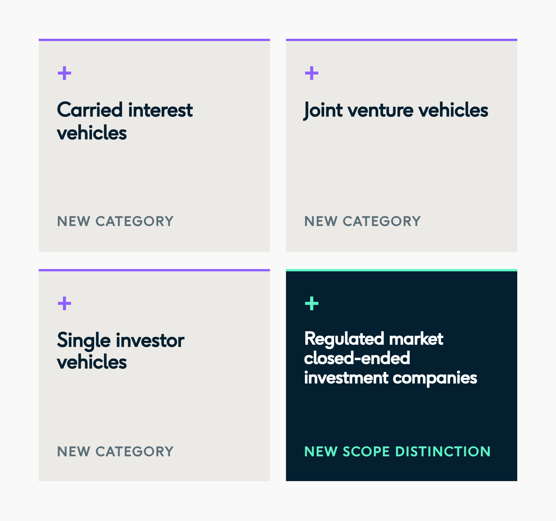The width and height of the screenshot is (556, 521).
Task: Click NEW CATEGORY label under Single investor vehicles
Action: (x=115, y=451)
